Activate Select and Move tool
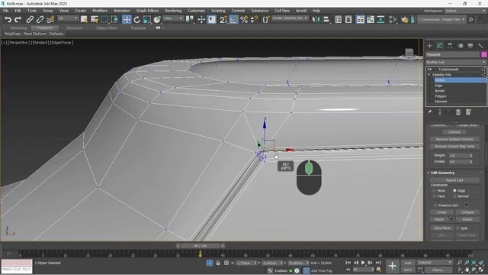 pyautogui.click(x=127, y=20)
